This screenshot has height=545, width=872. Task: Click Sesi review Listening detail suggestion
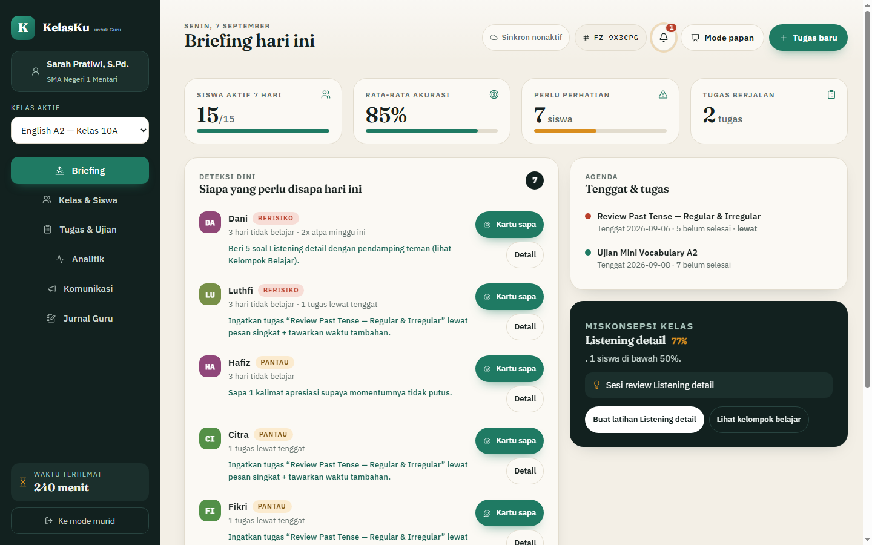708,385
